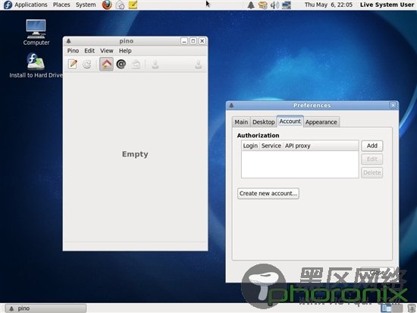
Task: Open the Edit menu in pino window
Action: [x=89, y=51]
